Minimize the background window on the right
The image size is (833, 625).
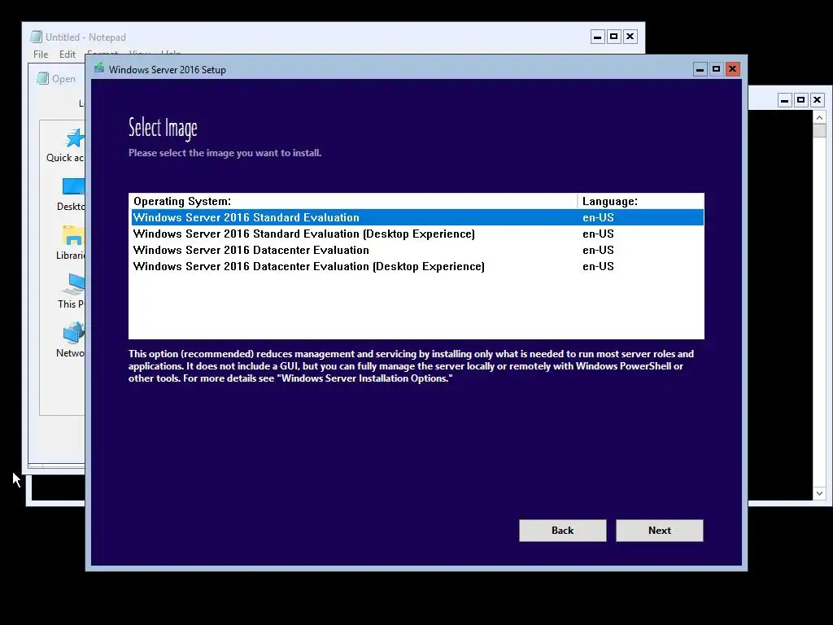point(785,100)
